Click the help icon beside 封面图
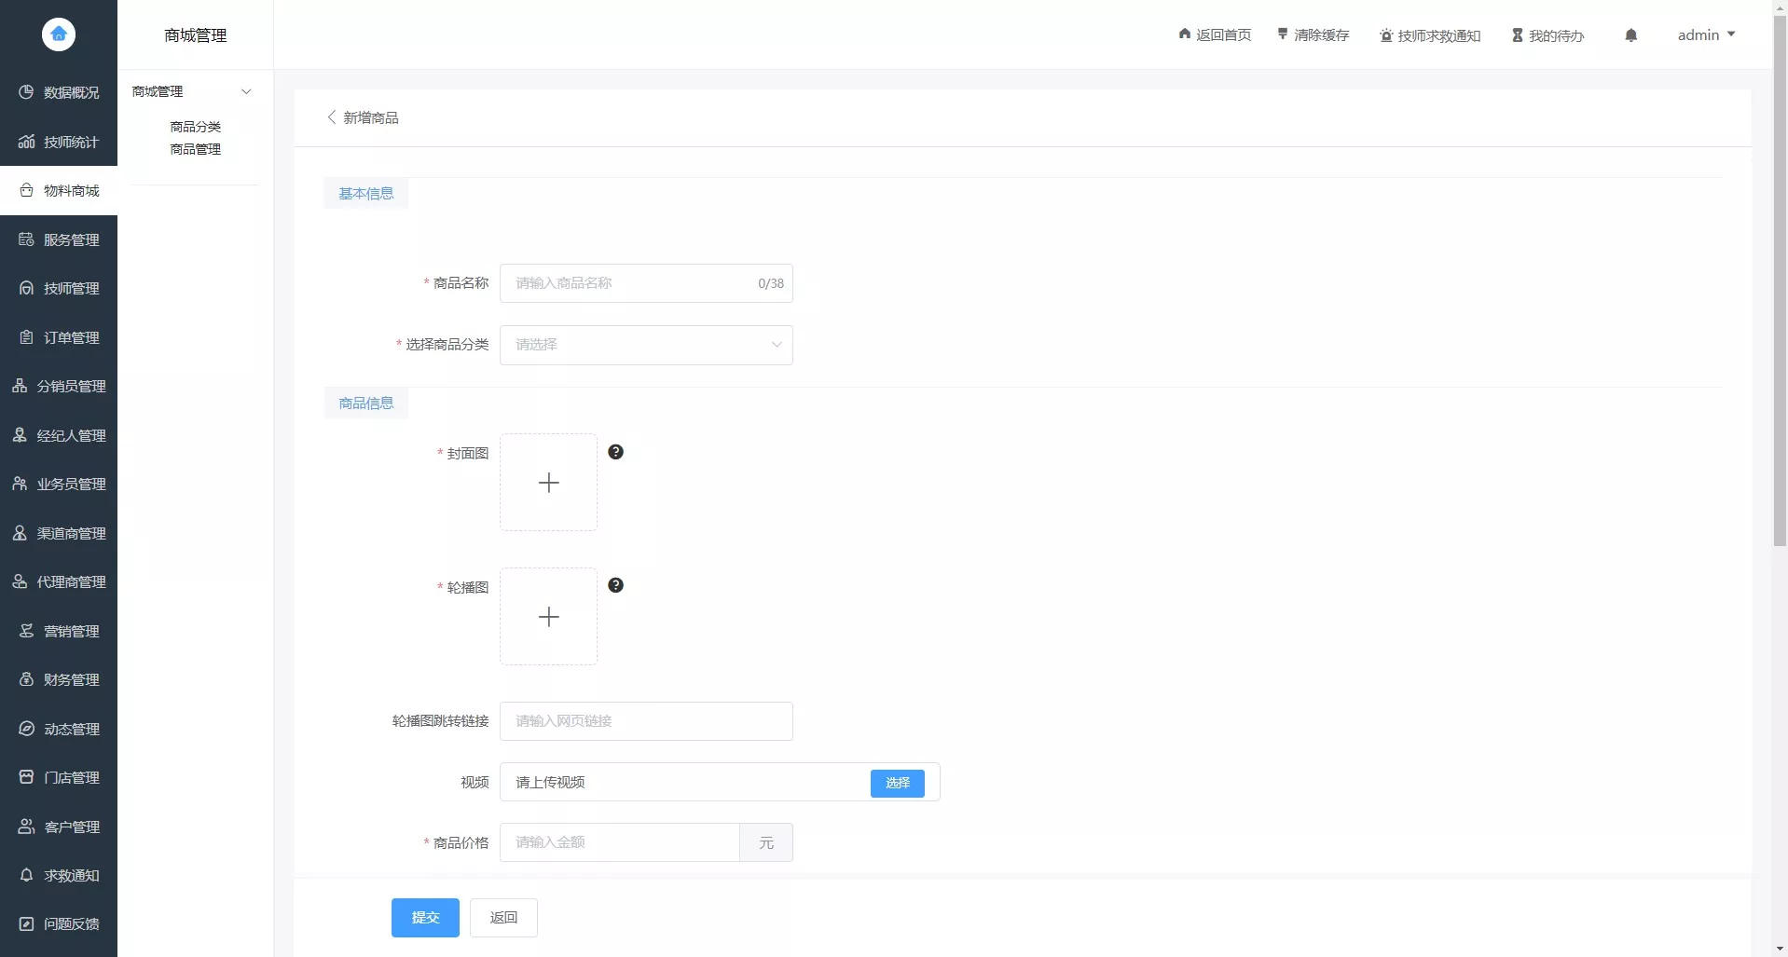1788x957 pixels. click(x=615, y=452)
